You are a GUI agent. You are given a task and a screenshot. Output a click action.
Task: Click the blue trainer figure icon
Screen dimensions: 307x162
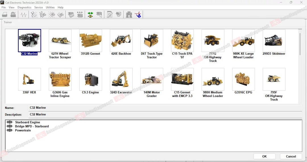coord(138,15)
